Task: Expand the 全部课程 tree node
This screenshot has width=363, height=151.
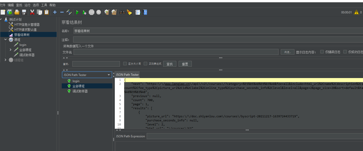Action: pyautogui.click(x=10, y=50)
